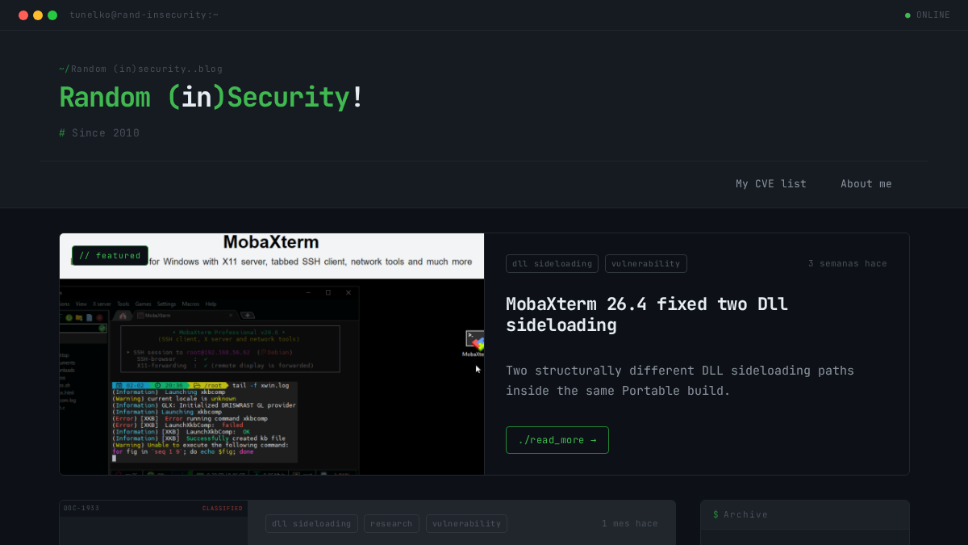Select the research tag on second post
The height and width of the screenshot is (545, 968).
point(391,524)
